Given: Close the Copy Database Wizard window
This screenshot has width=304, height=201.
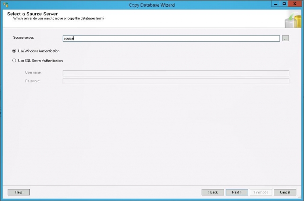Looking at the screenshot, I should [294, 4].
